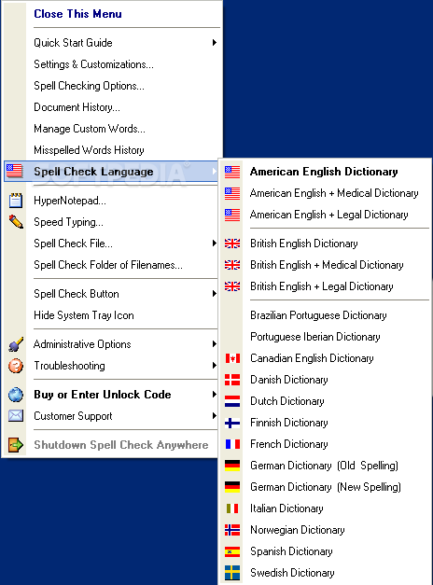Click the US flag icon beside Spell Check Language

15,172
